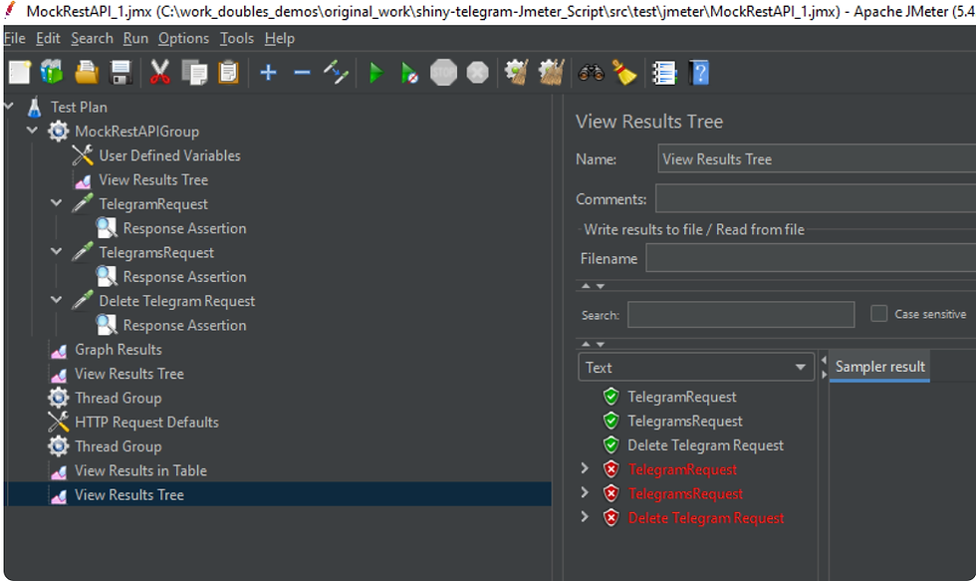Expand the failed red TelegramRequest result

point(585,468)
